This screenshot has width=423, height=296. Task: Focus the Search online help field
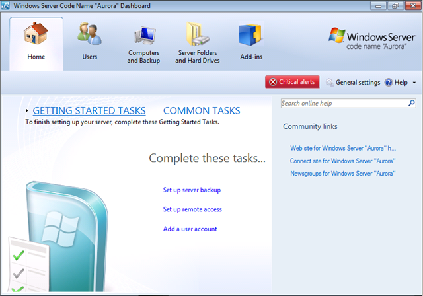point(343,104)
